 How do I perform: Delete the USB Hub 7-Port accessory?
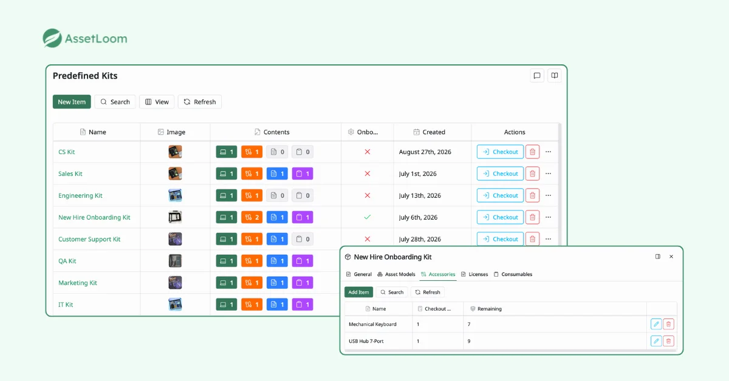668,341
